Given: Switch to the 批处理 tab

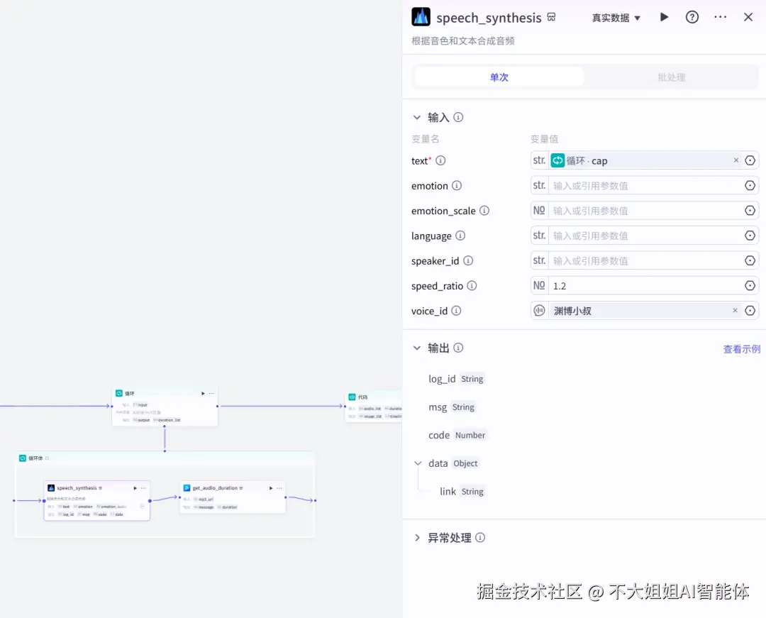Looking at the screenshot, I should pos(671,76).
